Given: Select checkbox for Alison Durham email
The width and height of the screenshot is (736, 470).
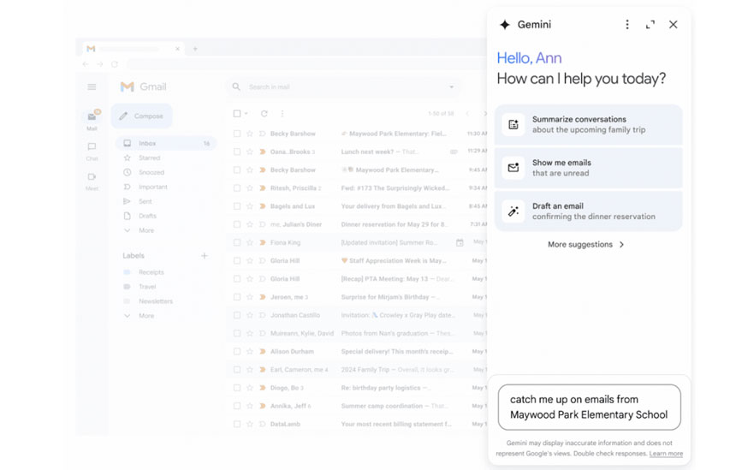Looking at the screenshot, I should coord(237,352).
